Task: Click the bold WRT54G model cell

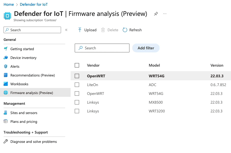Action: tap(157, 76)
